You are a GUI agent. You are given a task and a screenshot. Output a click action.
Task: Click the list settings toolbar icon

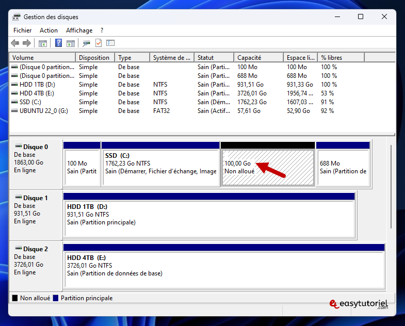pyautogui.click(x=110, y=43)
